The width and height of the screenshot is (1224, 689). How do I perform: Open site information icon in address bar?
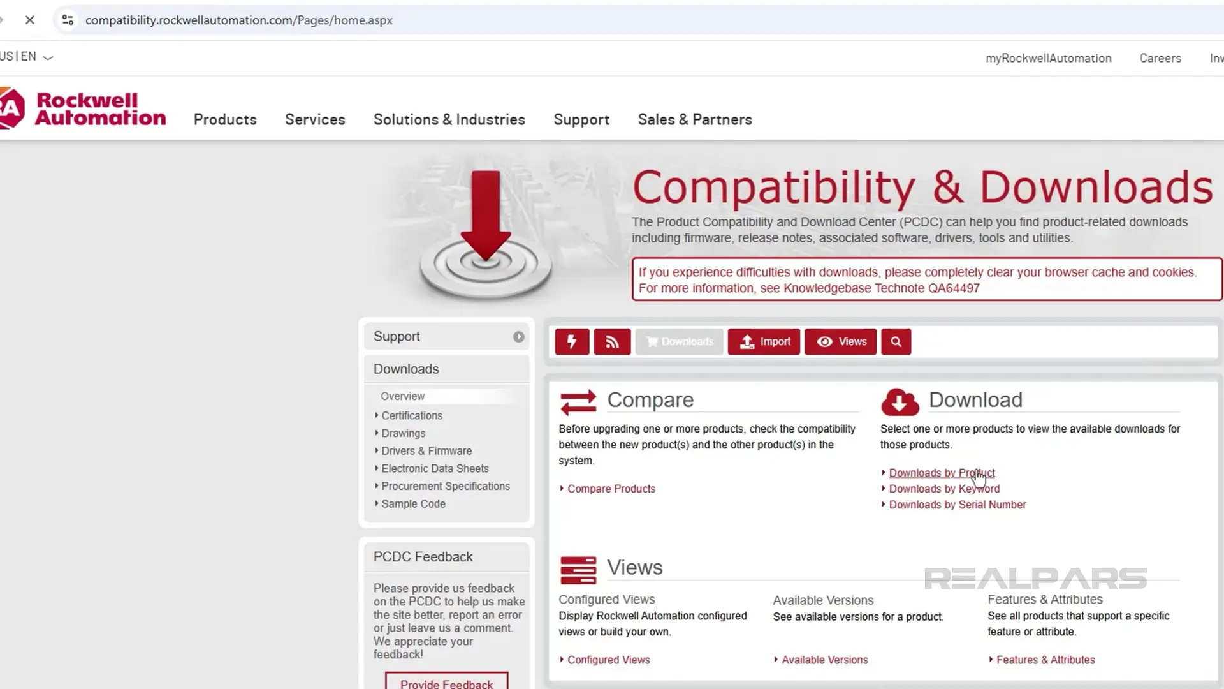(68, 20)
